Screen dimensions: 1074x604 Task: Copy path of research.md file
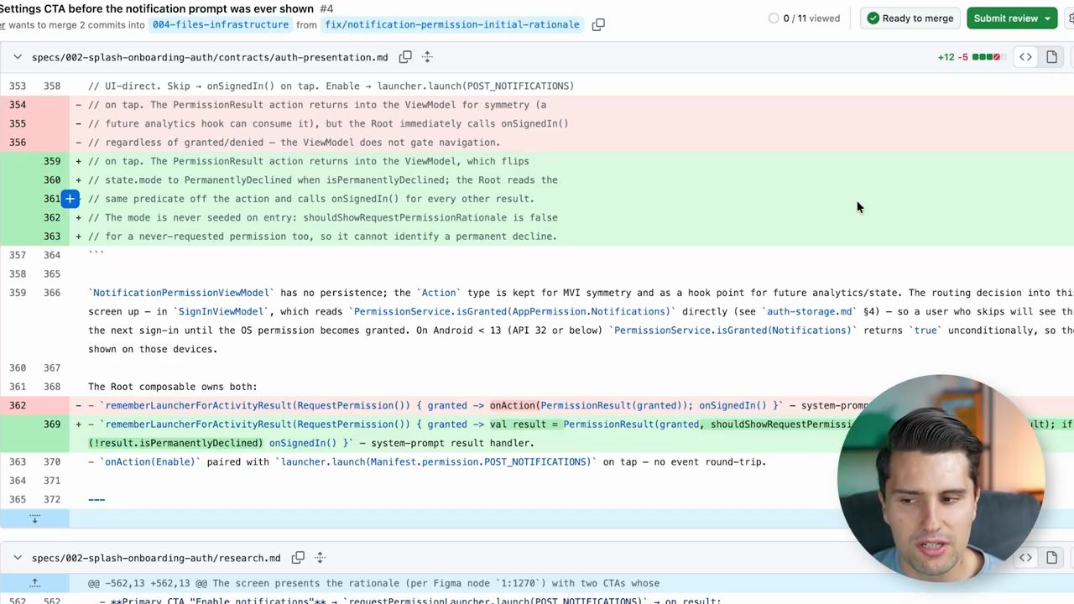click(x=298, y=558)
